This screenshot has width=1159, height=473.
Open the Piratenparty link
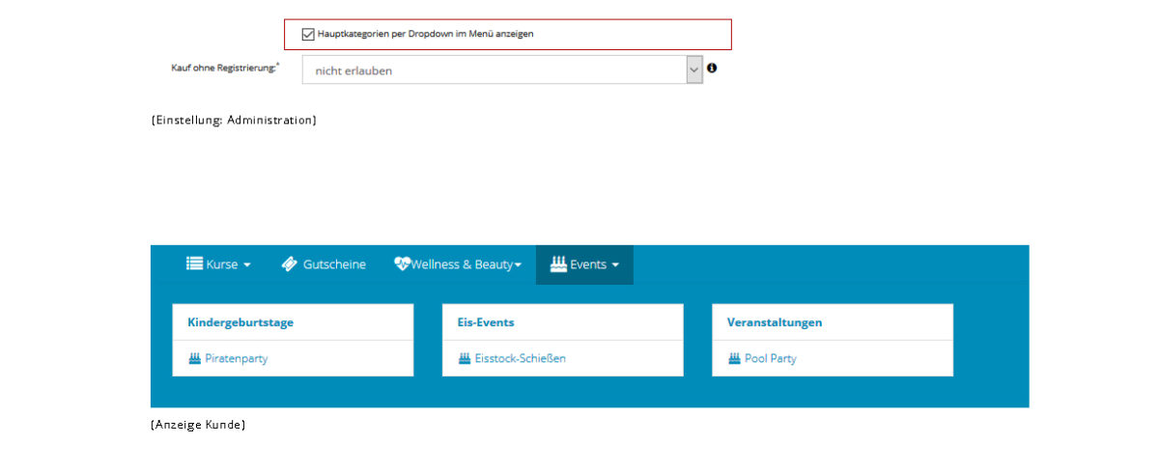[237, 358]
